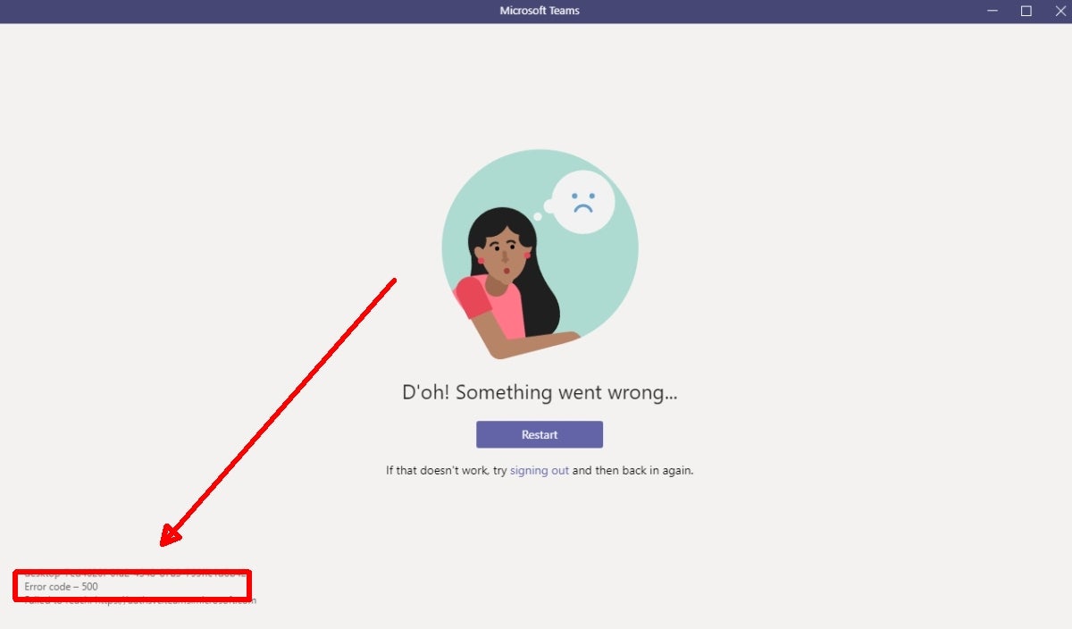Open the 'signing out' link

click(x=539, y=470)
